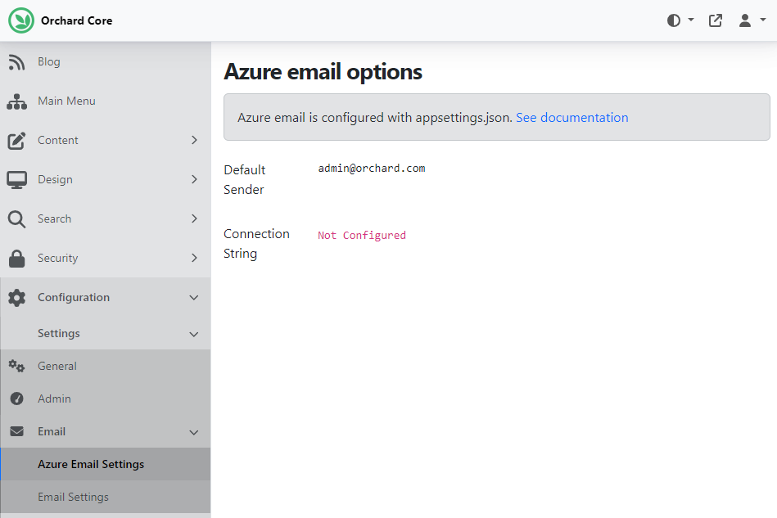Click the Admin compass icon
The image size is (777, 518).
pyautogui.click(x=16, y=399)
